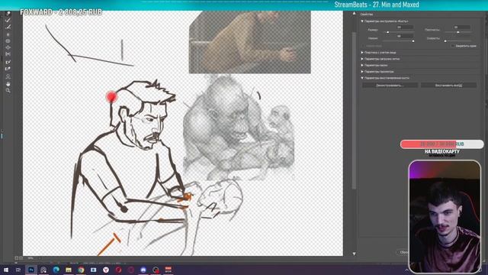
Task: Expand the face-aware liquify section
Action: tap(362, 53)
